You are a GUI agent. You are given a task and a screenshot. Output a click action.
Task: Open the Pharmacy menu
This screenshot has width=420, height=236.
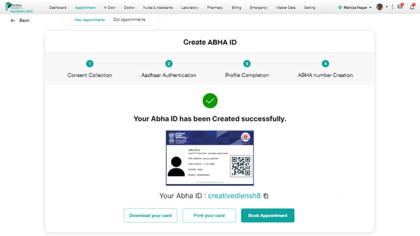coord(215,7)
